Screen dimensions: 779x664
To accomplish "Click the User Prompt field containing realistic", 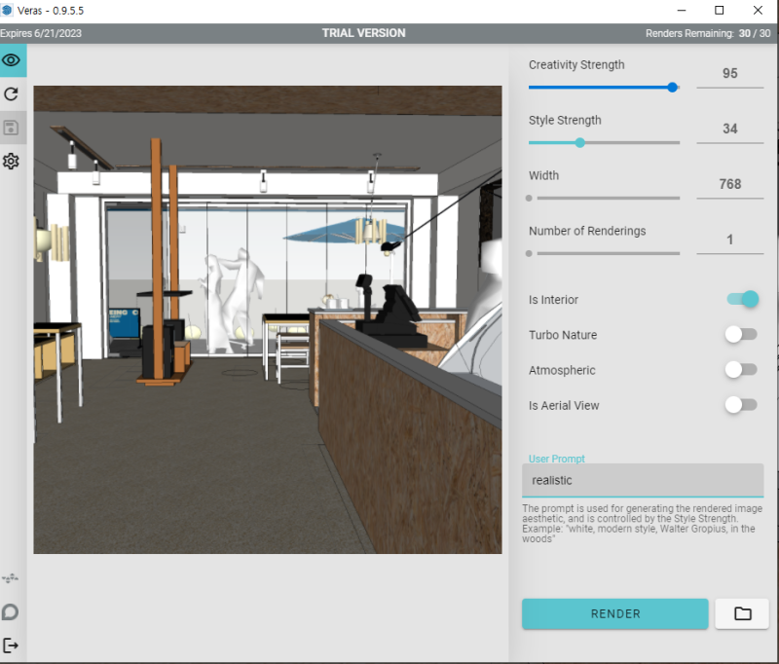I will click(643, 480).
